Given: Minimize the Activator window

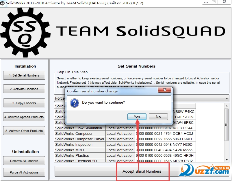Looking at the screenshot, I should [206, 2].
